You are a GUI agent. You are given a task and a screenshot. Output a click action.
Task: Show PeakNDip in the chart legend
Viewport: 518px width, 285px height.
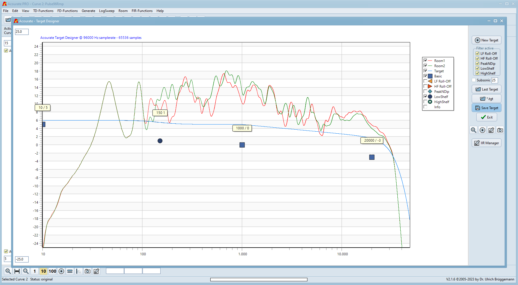click(x=425, y=92)
